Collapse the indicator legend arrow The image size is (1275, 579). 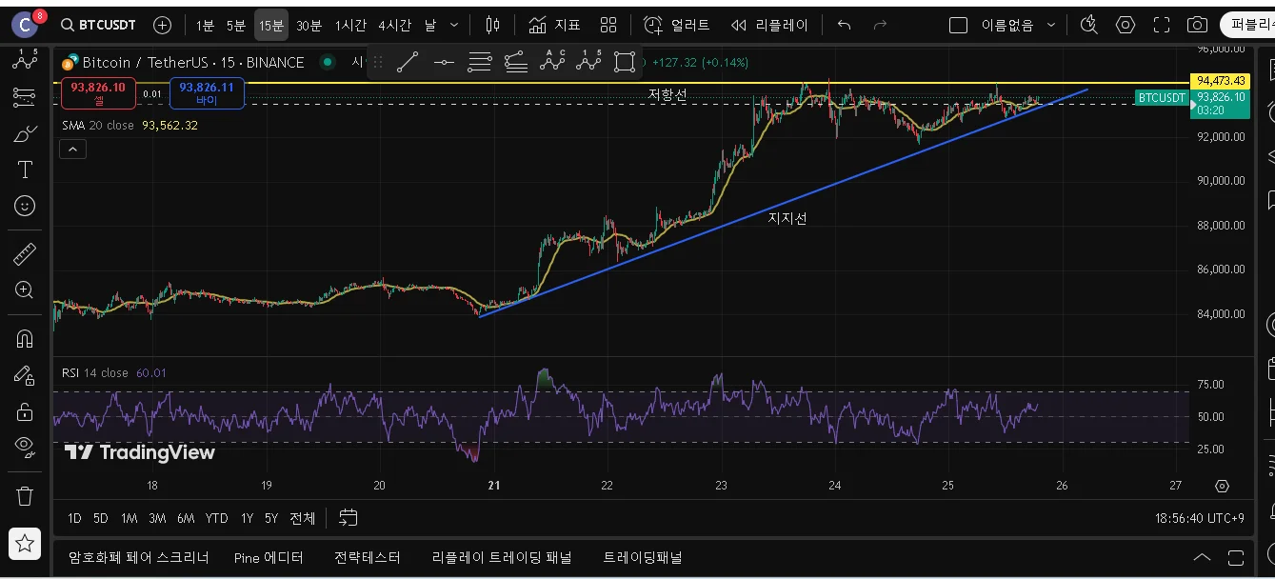[x=72, y=149]
